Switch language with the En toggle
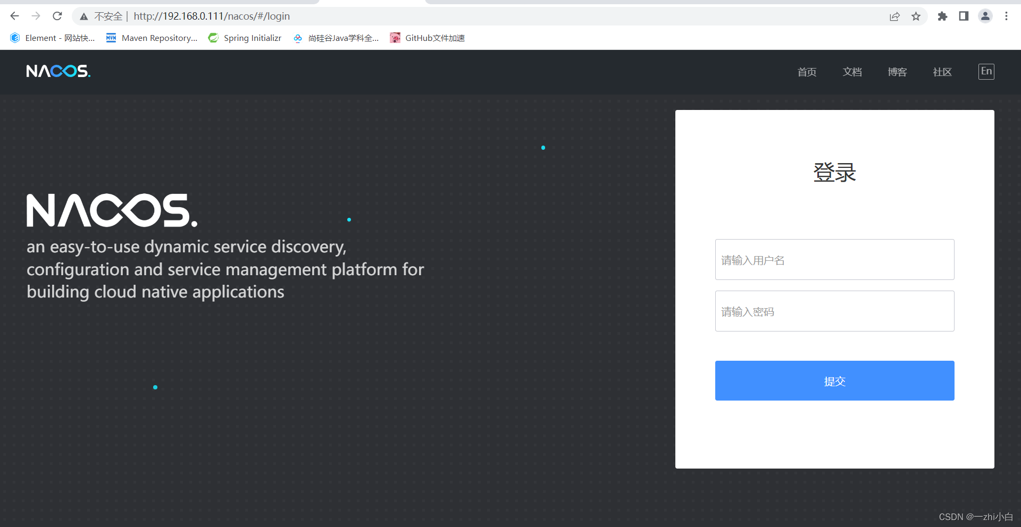Screen dimensions: 1021x527 [x=986, y=71]
